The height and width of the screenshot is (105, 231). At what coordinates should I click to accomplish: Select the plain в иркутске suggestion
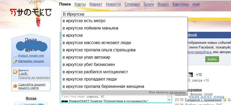point(124,35)
